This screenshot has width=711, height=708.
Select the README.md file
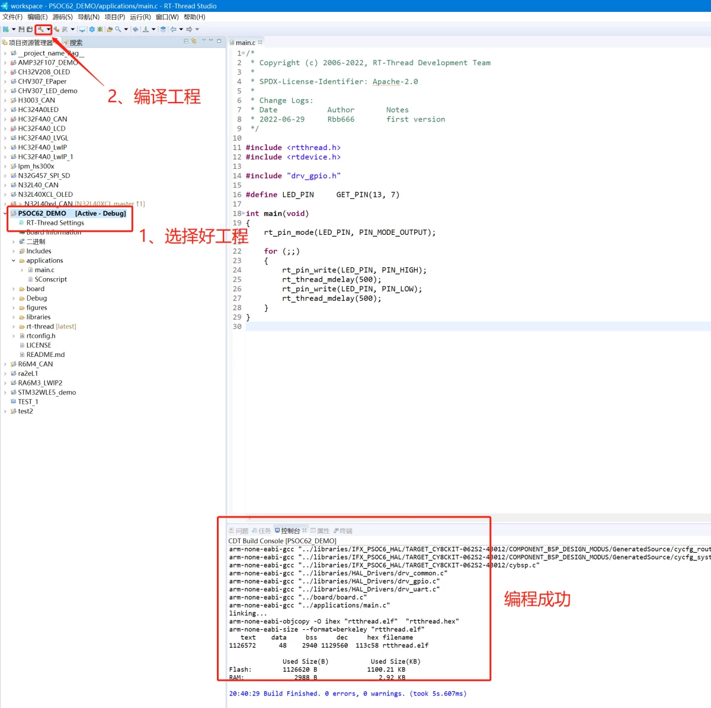click(x=45, y=355)
